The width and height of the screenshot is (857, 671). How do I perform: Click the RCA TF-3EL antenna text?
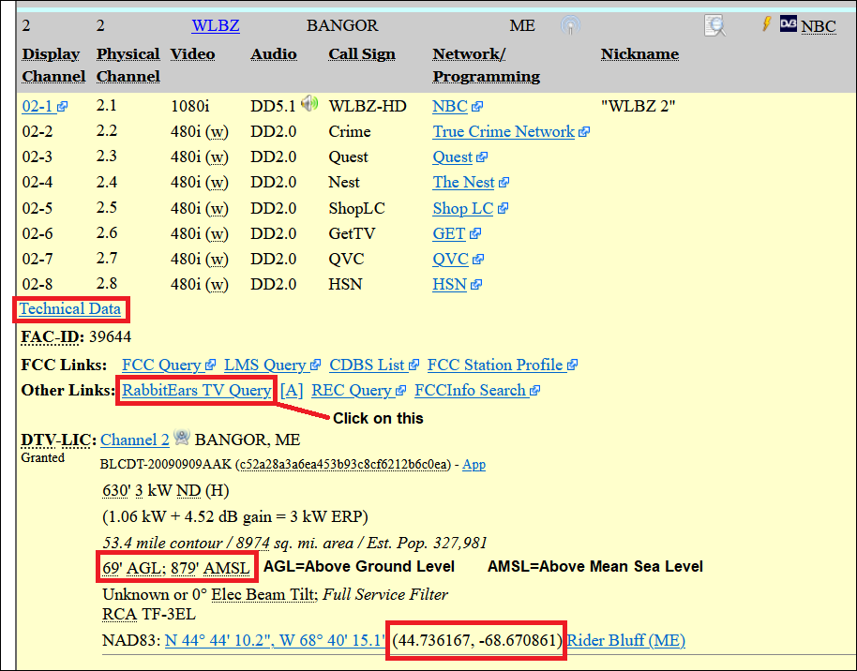(149, 614)
